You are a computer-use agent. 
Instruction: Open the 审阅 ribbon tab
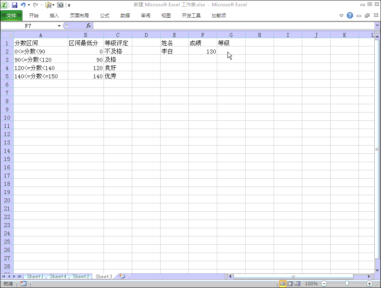click(x=146, y=16)
